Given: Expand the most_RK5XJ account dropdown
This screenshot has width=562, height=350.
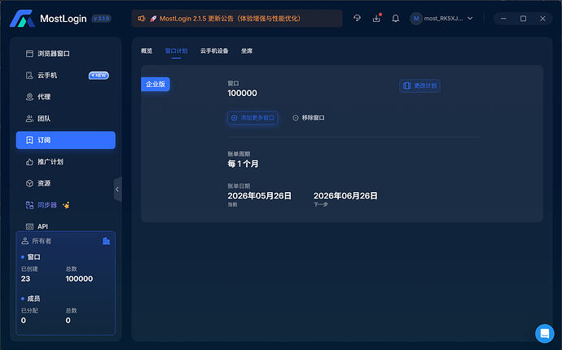Looking at the screenshot, I should (x=470, y=18).
